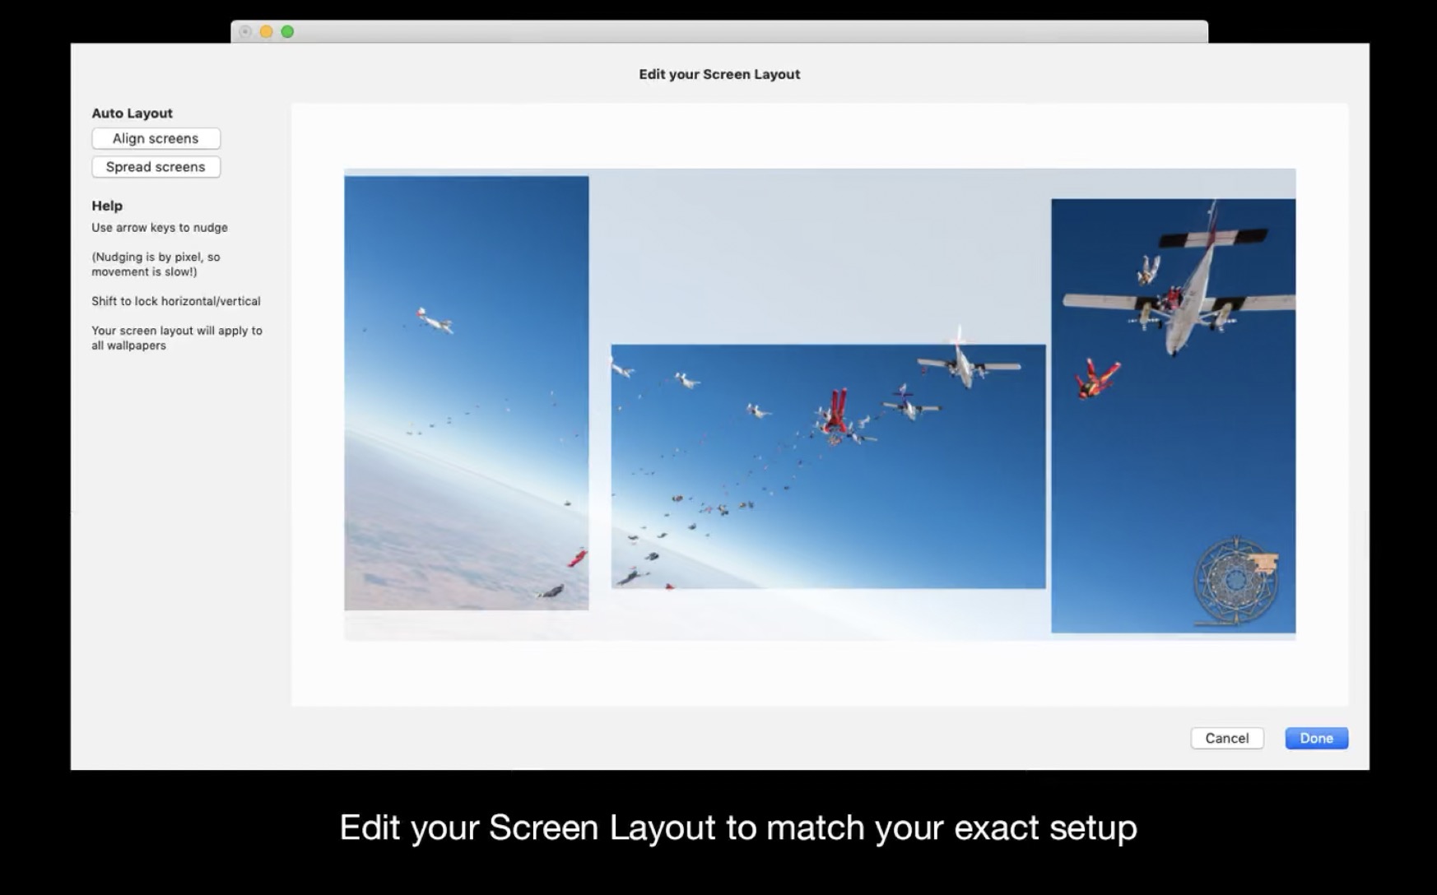The height and width of the screenshot is (895, 1437).
Task: Confirm the layout with Done
Action: click(x=1316, y=738)
